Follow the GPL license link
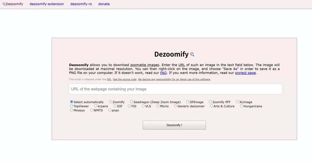The height and width of the screenshot is (162, 312). point(109,79)
